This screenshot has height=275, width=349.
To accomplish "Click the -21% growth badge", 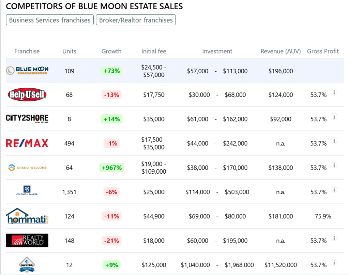I will coord(111,241).
